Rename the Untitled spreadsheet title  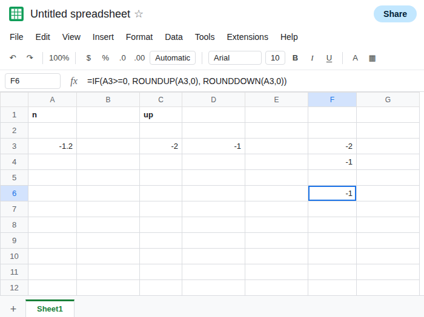(x=80, y=14)
